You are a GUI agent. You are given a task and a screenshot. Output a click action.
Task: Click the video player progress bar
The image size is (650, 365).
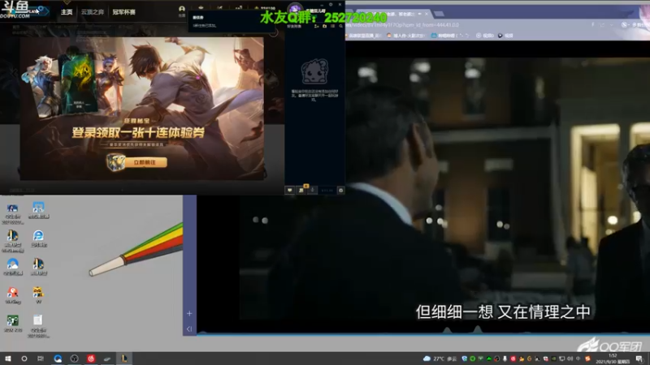[x=422, y=333]
